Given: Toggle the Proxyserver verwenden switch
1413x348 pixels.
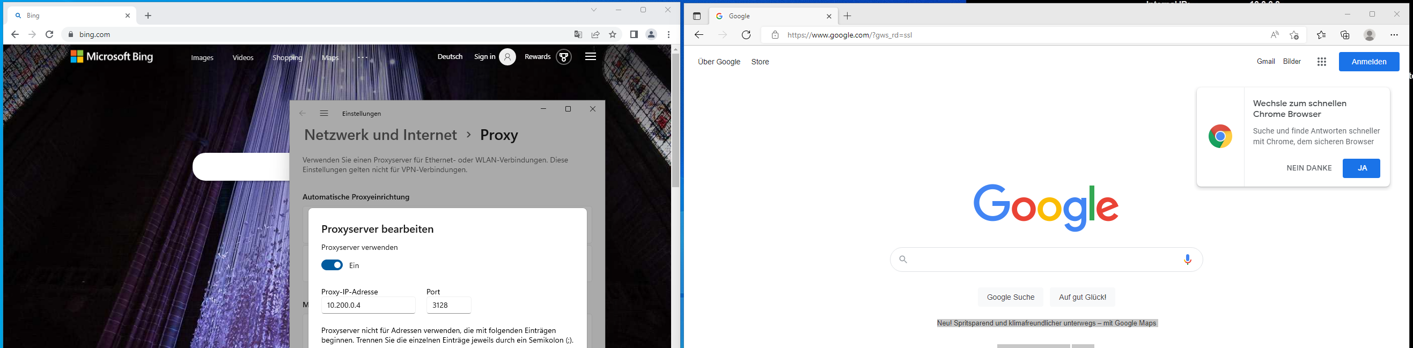Looking at the screenshot, I should coord(332,265).
